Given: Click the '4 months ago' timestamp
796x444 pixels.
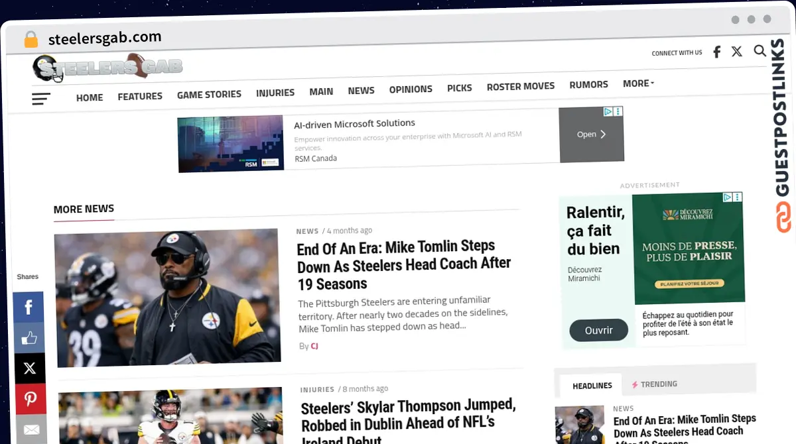Looking at the screenshot, I should 350,231.
